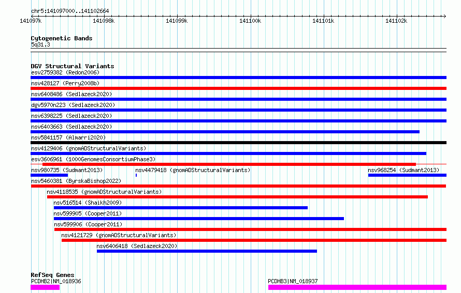
Task: Click the blue bar under nsv516514
Action: 181,208
